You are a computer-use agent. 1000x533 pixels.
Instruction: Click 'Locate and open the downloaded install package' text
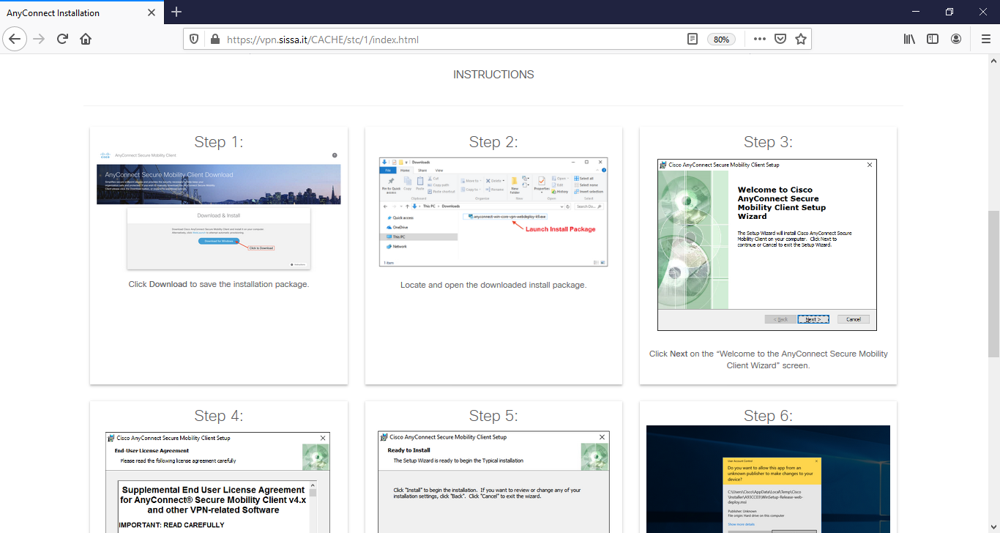coord(493,285)
